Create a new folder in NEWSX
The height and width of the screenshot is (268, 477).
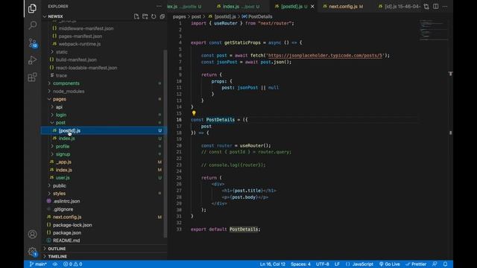point(145,16)
